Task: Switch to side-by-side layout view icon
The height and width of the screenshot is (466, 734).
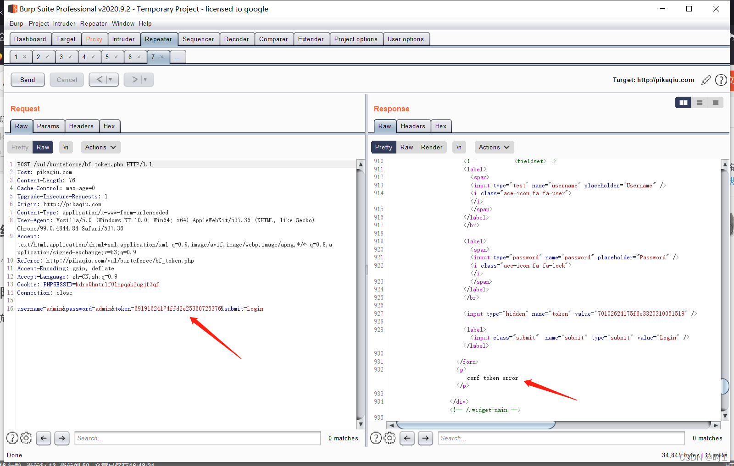Action: click(684, 103)
